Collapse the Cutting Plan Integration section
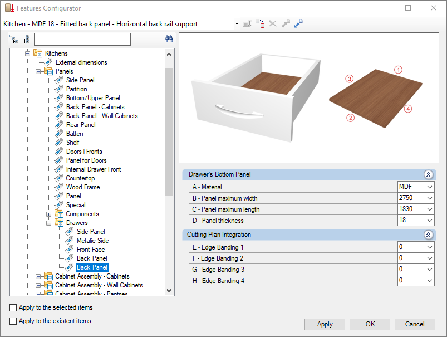The height and width of the screenshot is (337, 447). (x=428, y=235)
